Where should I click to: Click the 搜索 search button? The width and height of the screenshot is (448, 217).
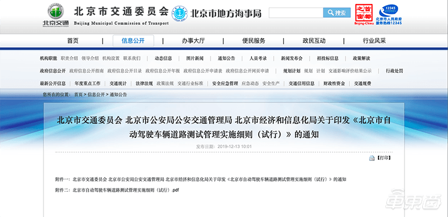pos(337,13)
